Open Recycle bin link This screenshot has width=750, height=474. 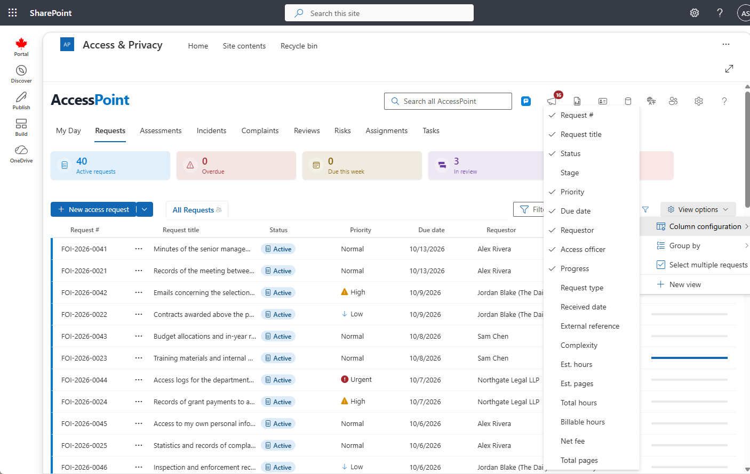pyautogui.click(x=299, y=46)
